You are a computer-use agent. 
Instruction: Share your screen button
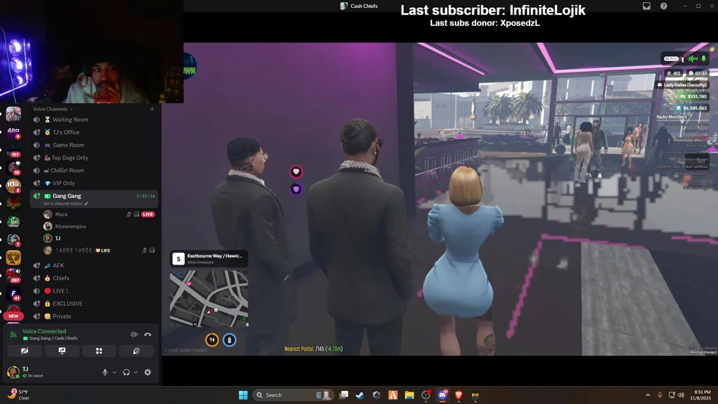tap(62, 351)
